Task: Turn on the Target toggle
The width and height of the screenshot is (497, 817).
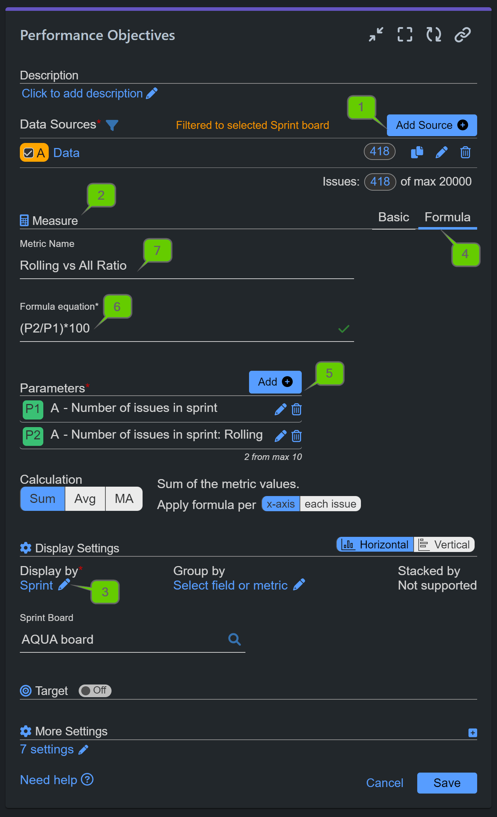Action: click(x=95, y=691)
